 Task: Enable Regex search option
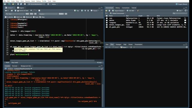point(34,17)
